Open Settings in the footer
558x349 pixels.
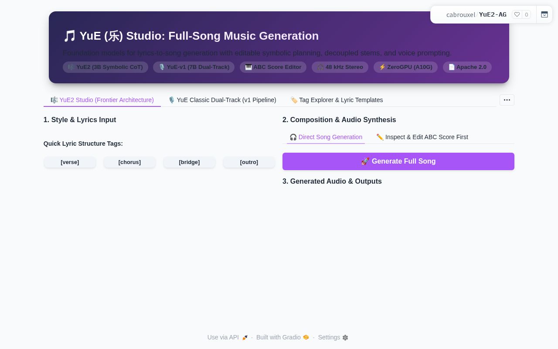pos(333,337)
